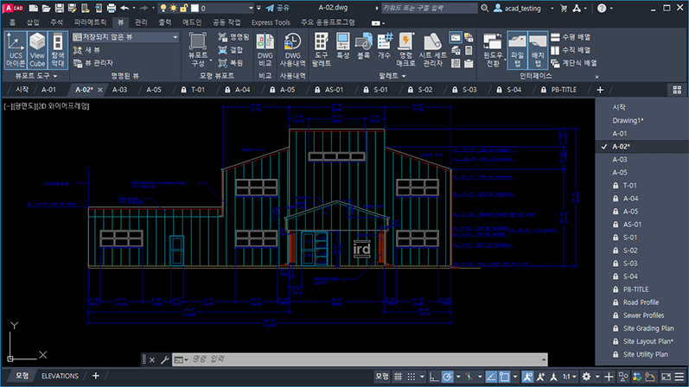The height and width of the screenshot is (387, 689).
Task: Open the 파라메트릭 ribbon tab
Action: [90, 21]
